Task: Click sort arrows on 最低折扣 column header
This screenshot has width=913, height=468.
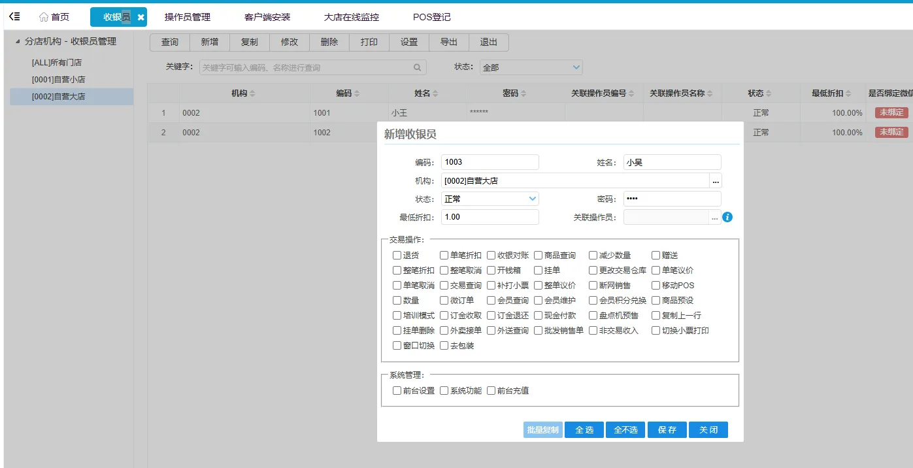Action: 848,93
